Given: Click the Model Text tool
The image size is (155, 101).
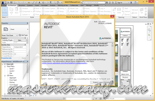Looking at the screenshot, I should 73,8.
